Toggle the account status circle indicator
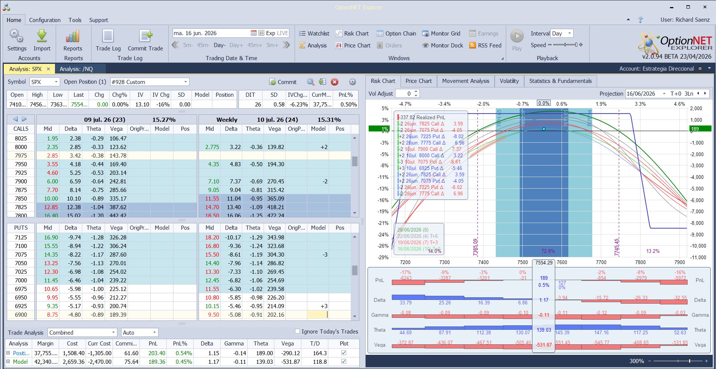This screenshot has width=716, height=369. [x=700, y=69]
